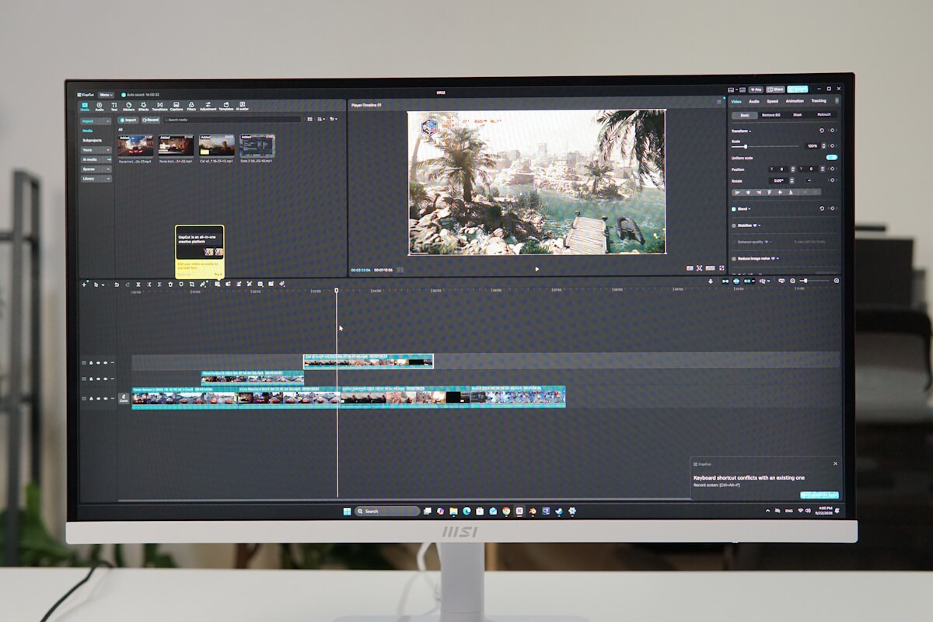Click the Split clip icon
This screenshot has height=622, width=933.
click(x=138, y=285)
